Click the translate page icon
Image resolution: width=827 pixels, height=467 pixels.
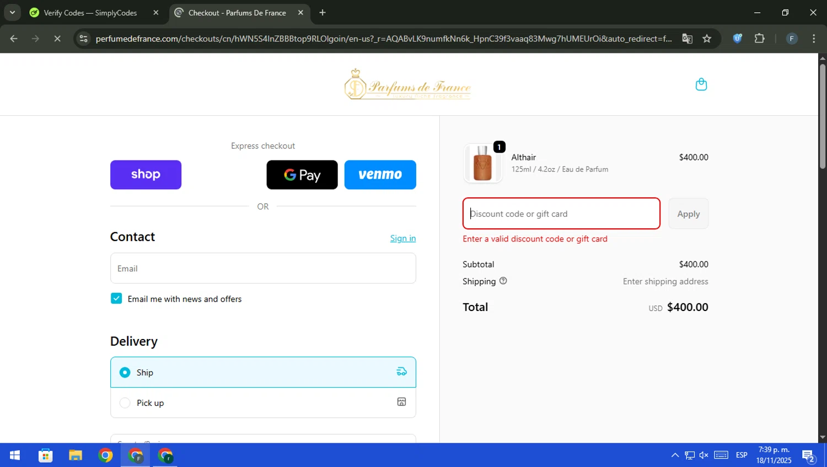pyautogui.click(x=687, y=39)
